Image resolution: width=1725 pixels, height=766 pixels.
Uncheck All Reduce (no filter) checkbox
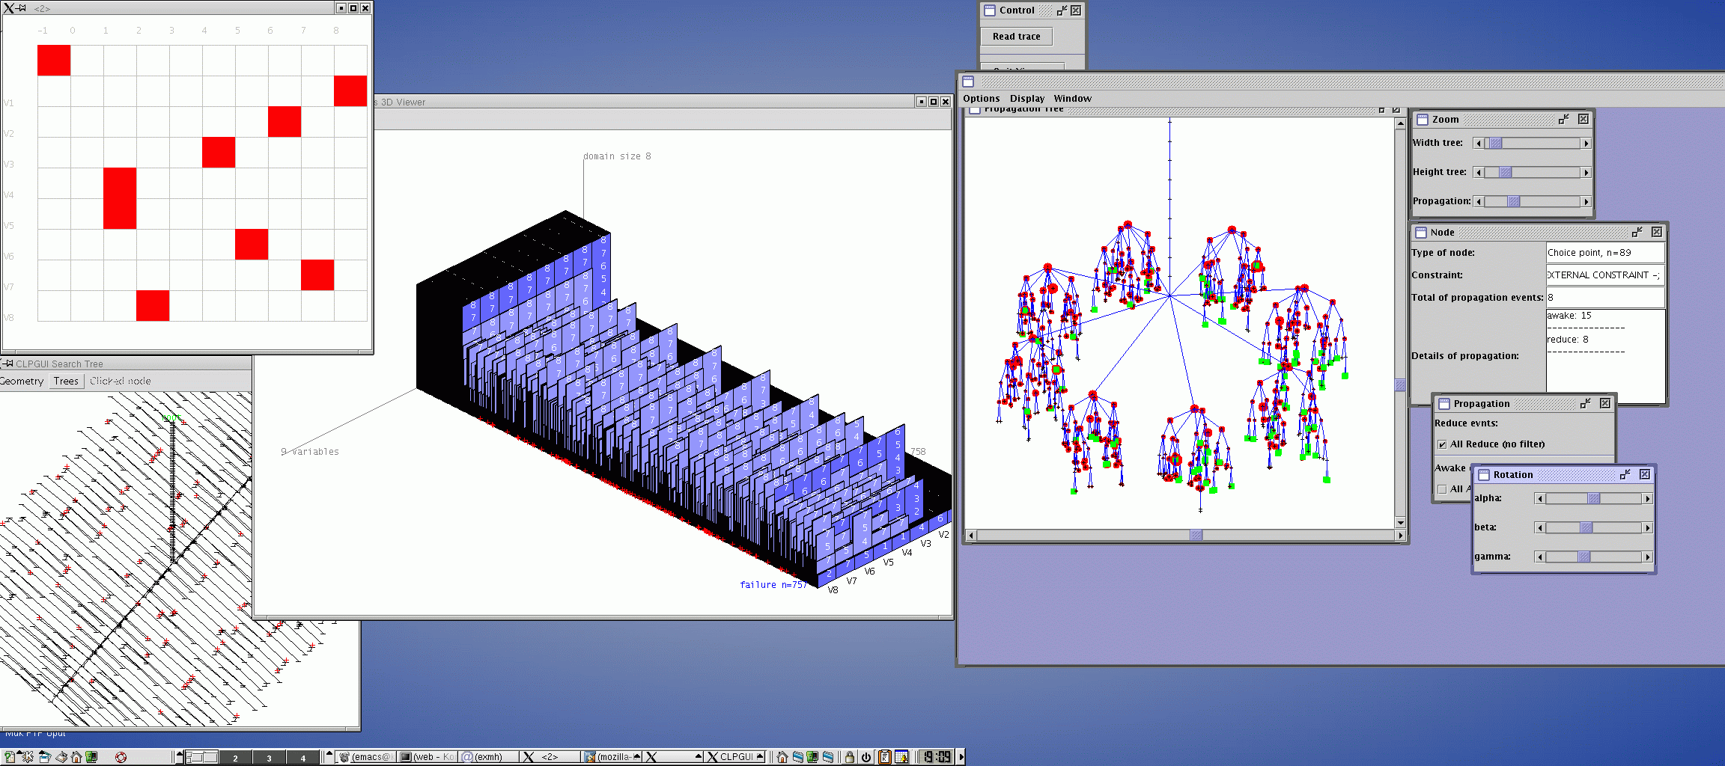point(1442,444)
